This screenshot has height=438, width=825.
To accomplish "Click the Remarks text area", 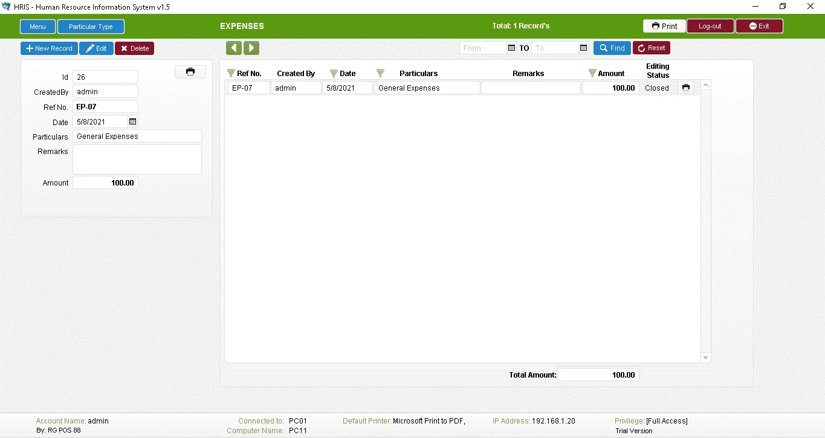I will point(137,159).
